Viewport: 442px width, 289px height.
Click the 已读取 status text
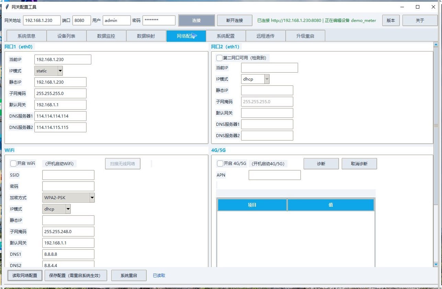159,276
